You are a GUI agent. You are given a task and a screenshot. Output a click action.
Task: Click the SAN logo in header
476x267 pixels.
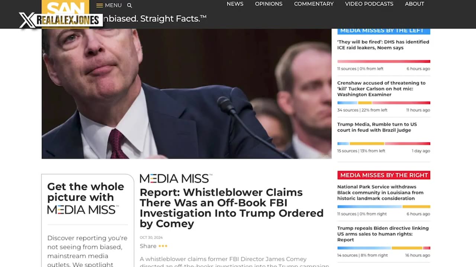tap(65, 7)
